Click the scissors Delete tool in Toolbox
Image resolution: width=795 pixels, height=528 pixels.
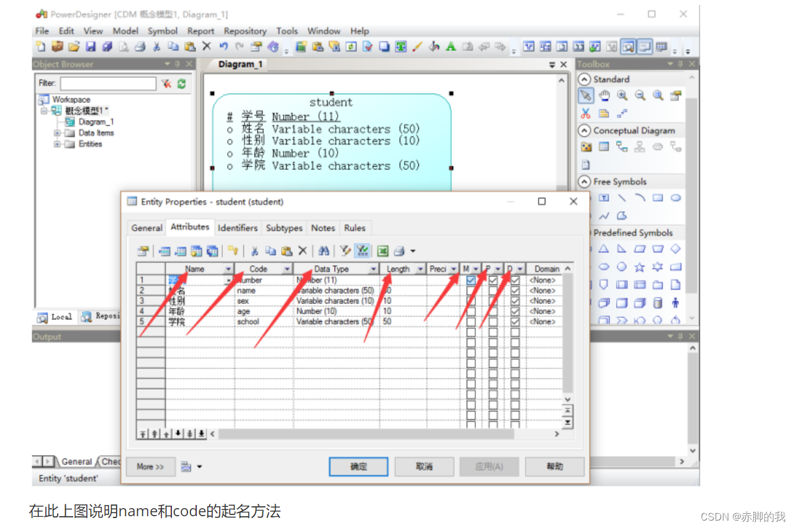tap(586, 114)
